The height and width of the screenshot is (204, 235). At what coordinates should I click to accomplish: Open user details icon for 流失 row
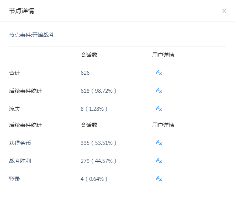click(x=159, y=108)
